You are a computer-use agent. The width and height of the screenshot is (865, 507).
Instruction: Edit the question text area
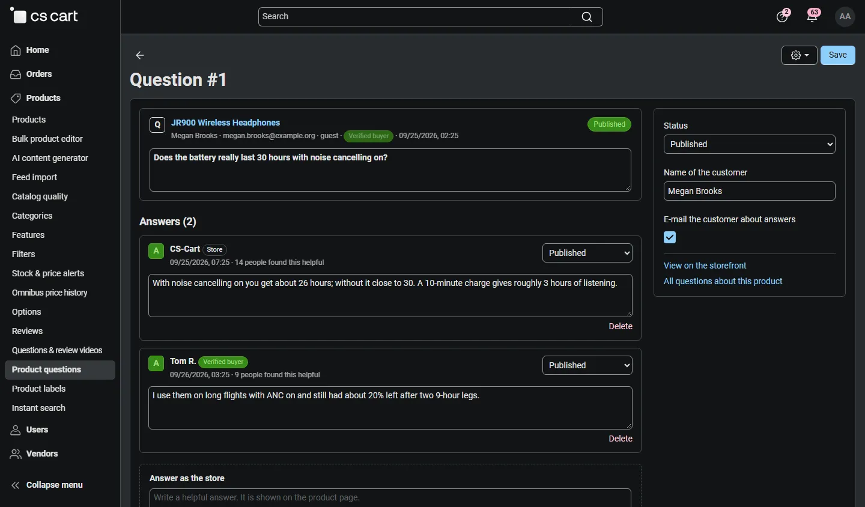[x=390, y=171]
